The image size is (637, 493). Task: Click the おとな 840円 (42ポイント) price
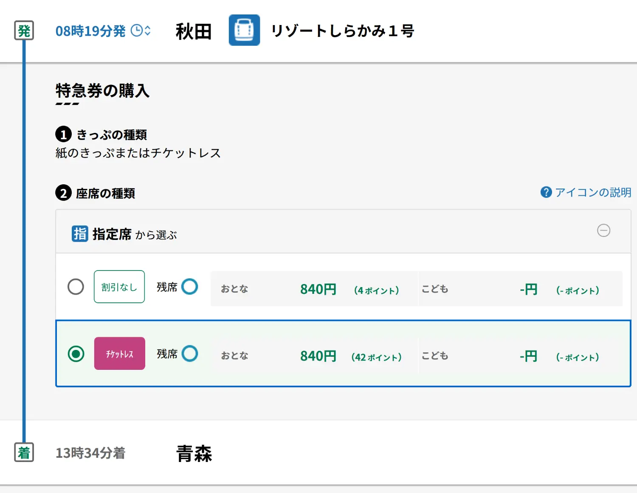point(318,356)
